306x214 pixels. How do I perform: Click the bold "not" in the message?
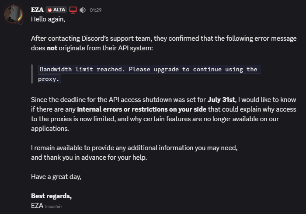coord(53,48)
